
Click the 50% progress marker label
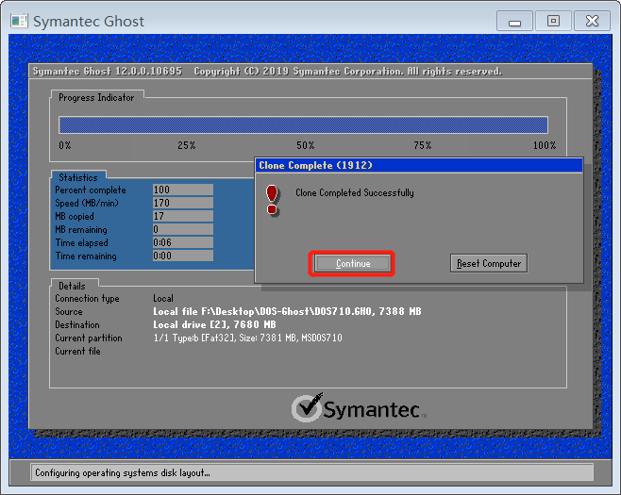tap(306, 145)
